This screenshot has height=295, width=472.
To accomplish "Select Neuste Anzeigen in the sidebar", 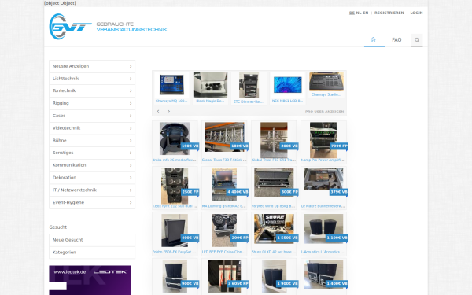I will (x=92, y=66).
